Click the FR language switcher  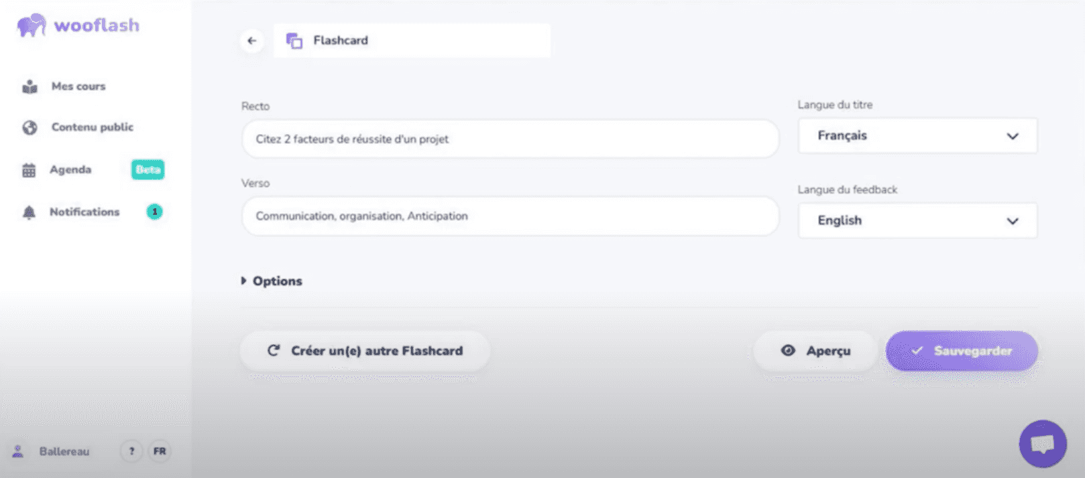point(160,451)
